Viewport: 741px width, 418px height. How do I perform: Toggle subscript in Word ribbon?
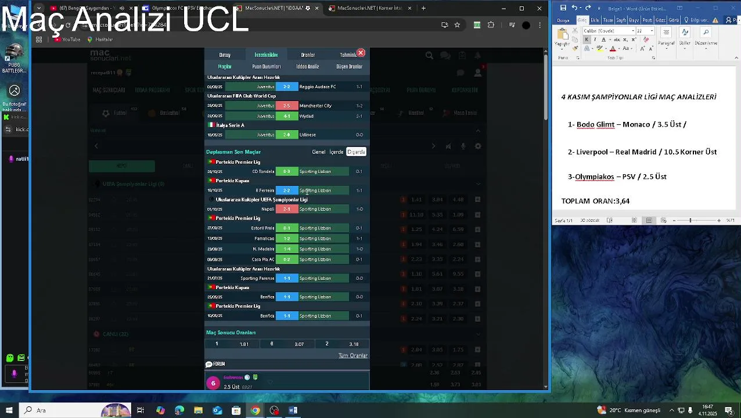625,39
